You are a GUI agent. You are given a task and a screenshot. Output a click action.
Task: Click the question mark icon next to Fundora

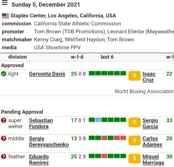(4, 120)
